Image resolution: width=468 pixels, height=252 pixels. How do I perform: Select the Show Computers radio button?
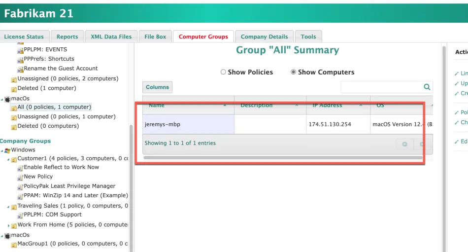[294, 72]
